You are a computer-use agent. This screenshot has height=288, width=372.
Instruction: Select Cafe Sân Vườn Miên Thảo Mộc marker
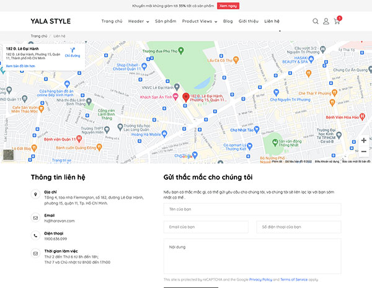42,109
